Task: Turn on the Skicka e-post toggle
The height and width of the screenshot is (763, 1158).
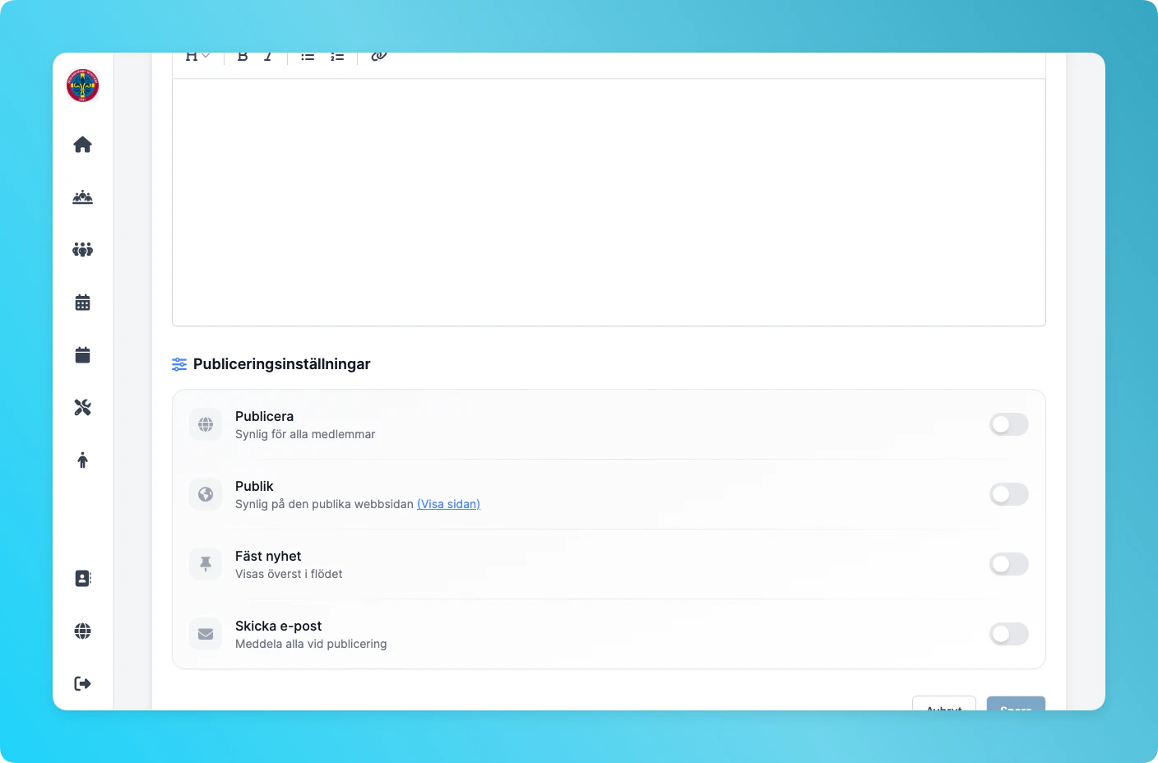Action: click(1009, 634)
